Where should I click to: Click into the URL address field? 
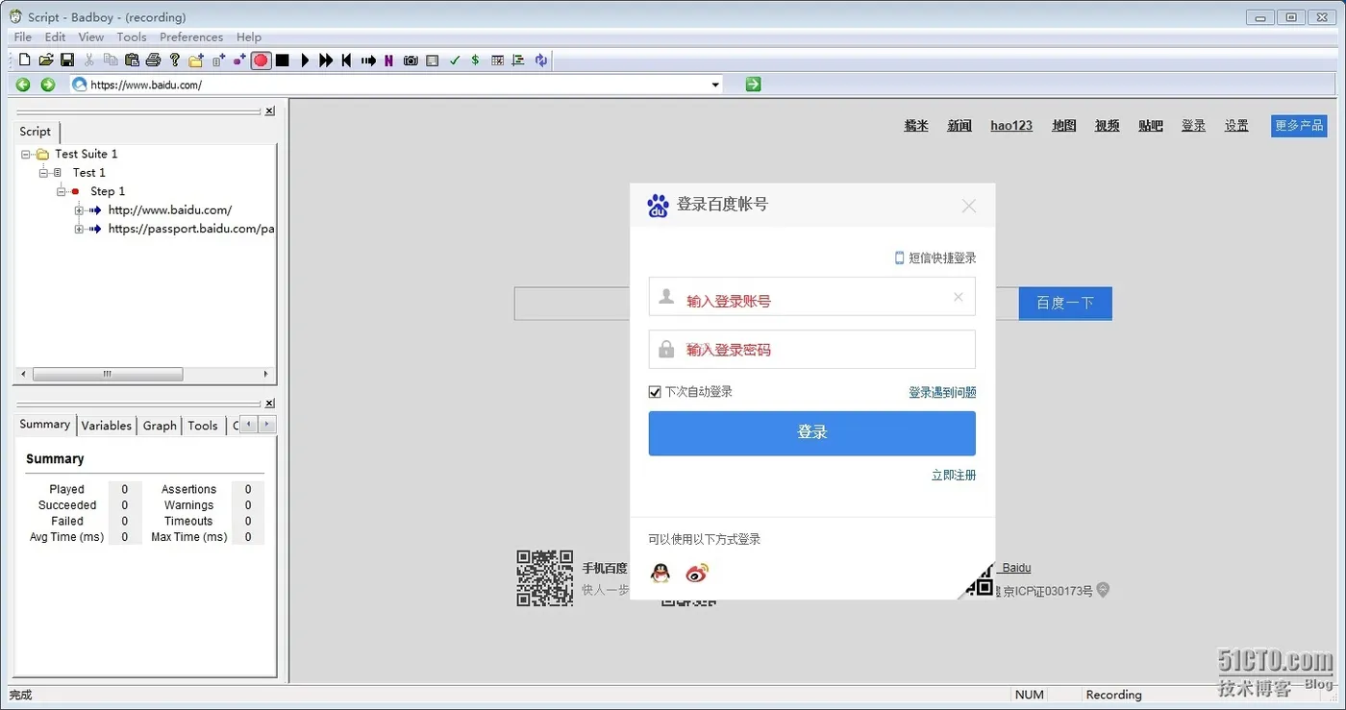(x=396, y=85)
